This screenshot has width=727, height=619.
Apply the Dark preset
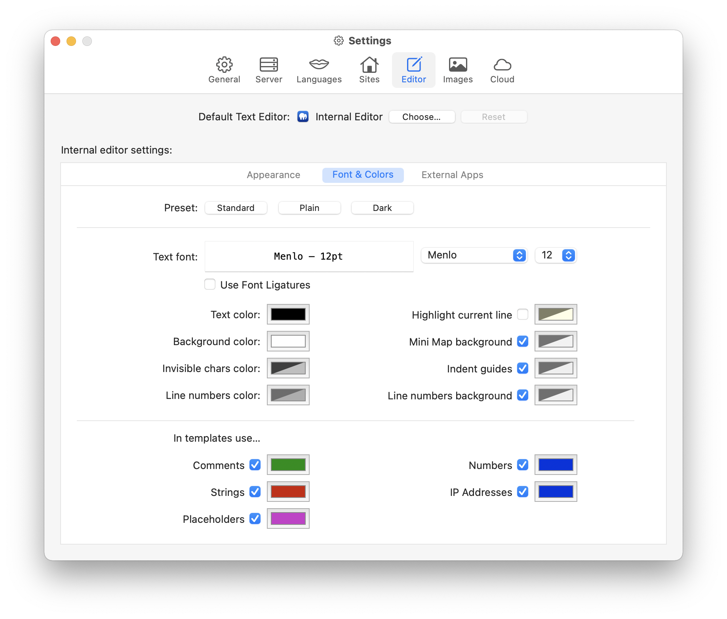(x=382, y=208)
